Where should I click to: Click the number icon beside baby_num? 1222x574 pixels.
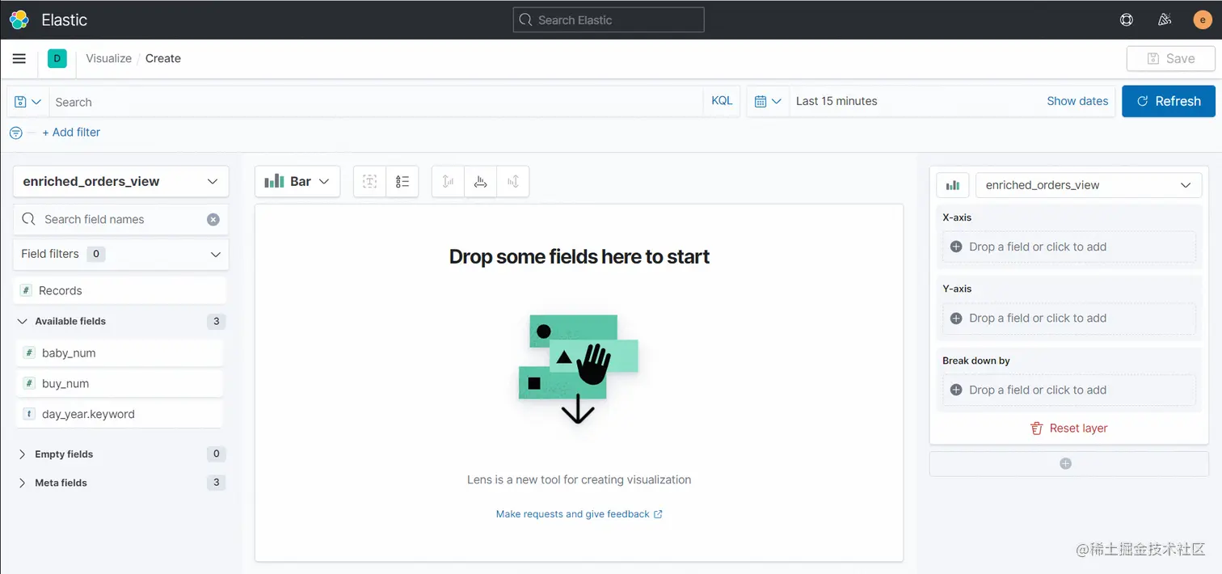pyautogui.click(x=29, y=353)
